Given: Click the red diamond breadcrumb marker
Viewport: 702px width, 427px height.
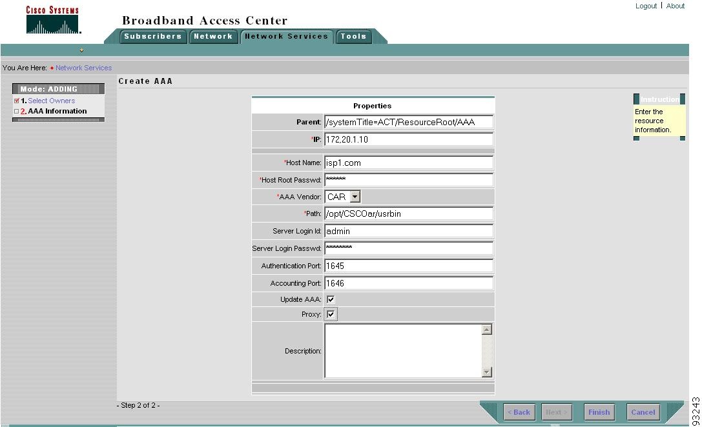Looking at the screenshot, I should click(x=52, y=68).
